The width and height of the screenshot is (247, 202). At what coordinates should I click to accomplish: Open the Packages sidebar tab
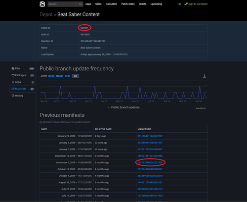tap(23, 75)
